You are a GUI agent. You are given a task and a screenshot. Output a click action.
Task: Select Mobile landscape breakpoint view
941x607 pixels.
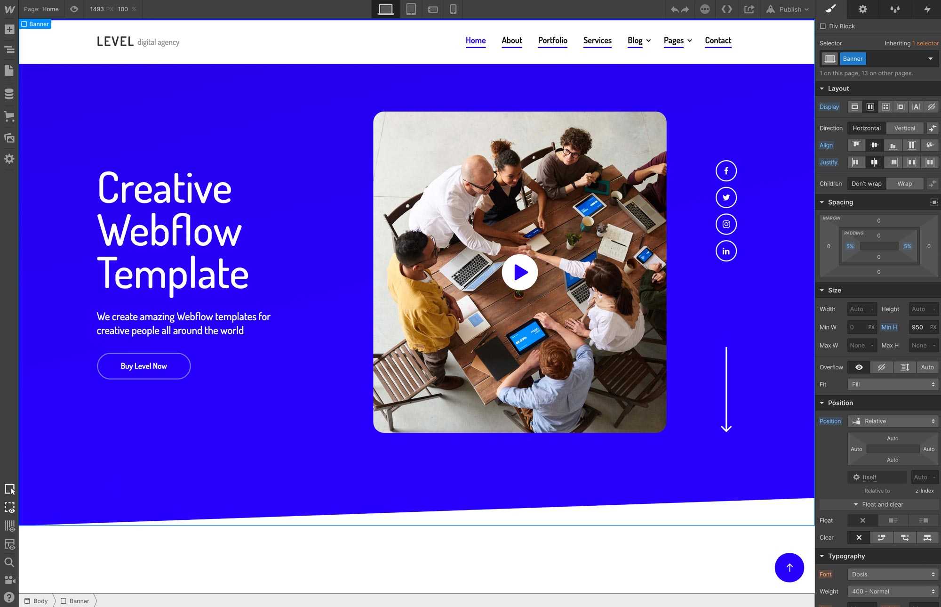coord(433,9)
